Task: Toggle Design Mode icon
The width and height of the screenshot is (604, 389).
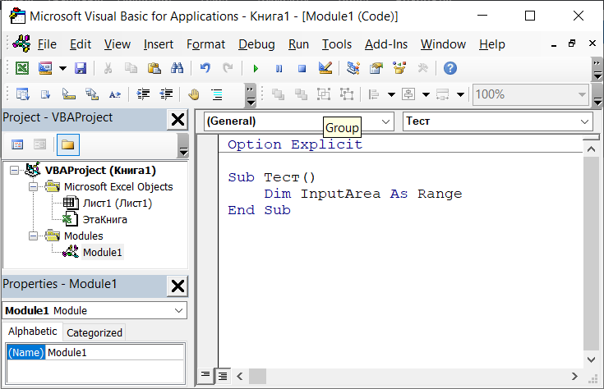Action: 325,68
